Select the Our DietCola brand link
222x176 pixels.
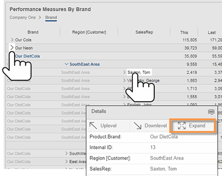pos(28,56)
